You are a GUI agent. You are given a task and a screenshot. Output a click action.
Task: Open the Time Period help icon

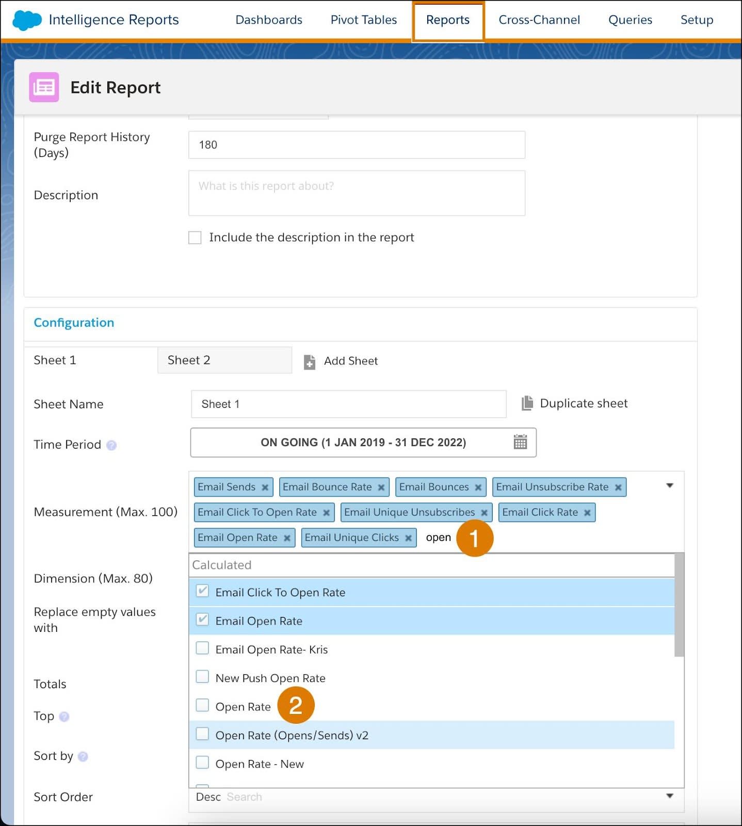coord(111,445)
